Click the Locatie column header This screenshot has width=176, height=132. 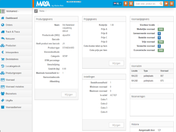135,71
